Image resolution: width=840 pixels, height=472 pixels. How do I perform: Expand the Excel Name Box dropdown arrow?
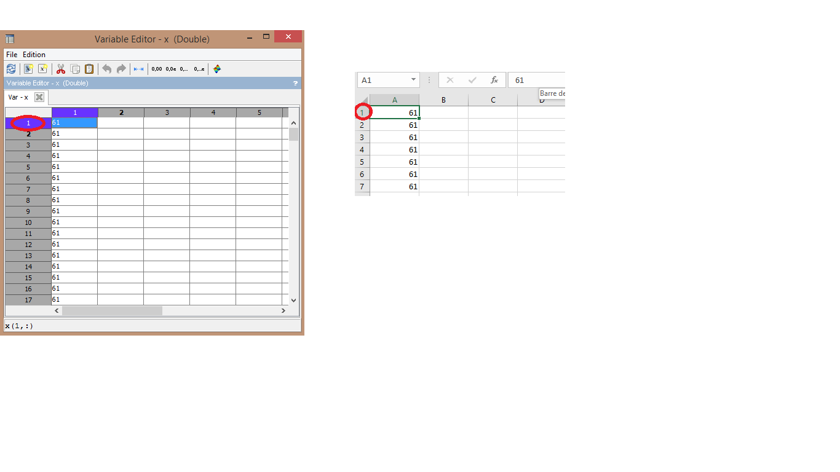(x=414, y=80)
